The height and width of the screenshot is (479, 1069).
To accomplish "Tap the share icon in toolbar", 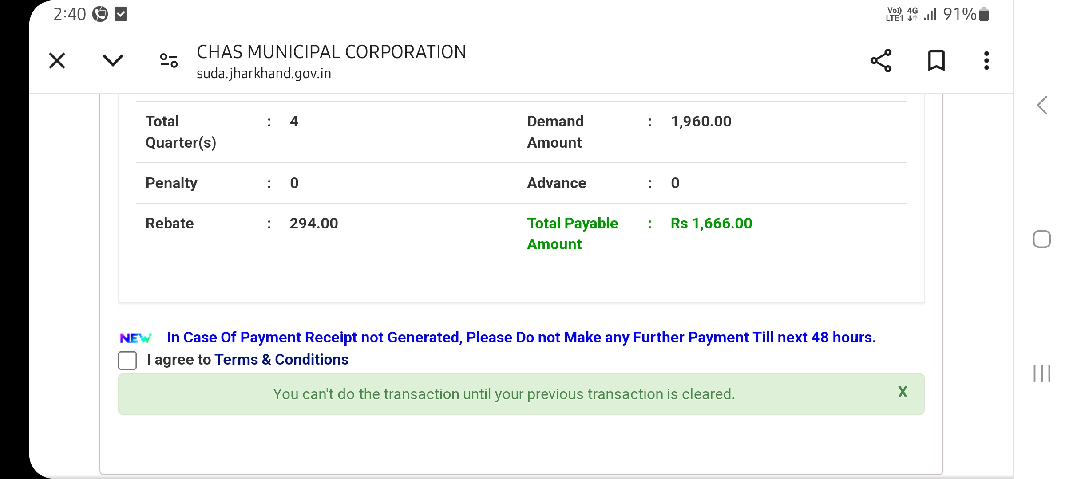I will [x=881, y=60].
